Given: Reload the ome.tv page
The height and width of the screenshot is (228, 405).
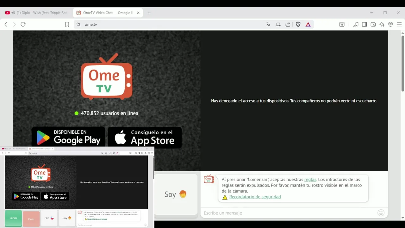Looking at the screenshot, I should (23, 24).
